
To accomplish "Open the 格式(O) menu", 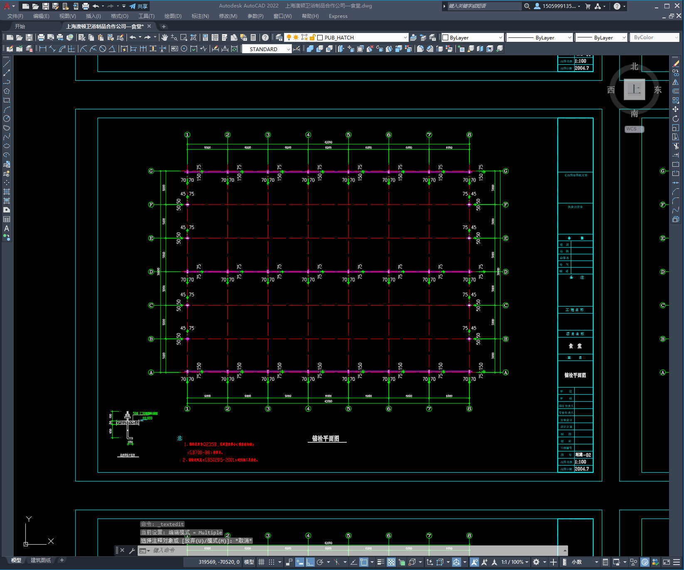I will click(120, 16).
